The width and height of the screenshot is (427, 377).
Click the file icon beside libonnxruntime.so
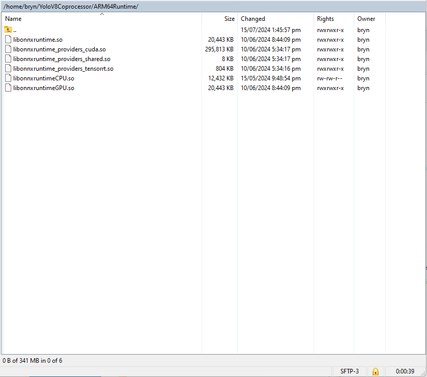pyautogui.click(x=8, y=39)
